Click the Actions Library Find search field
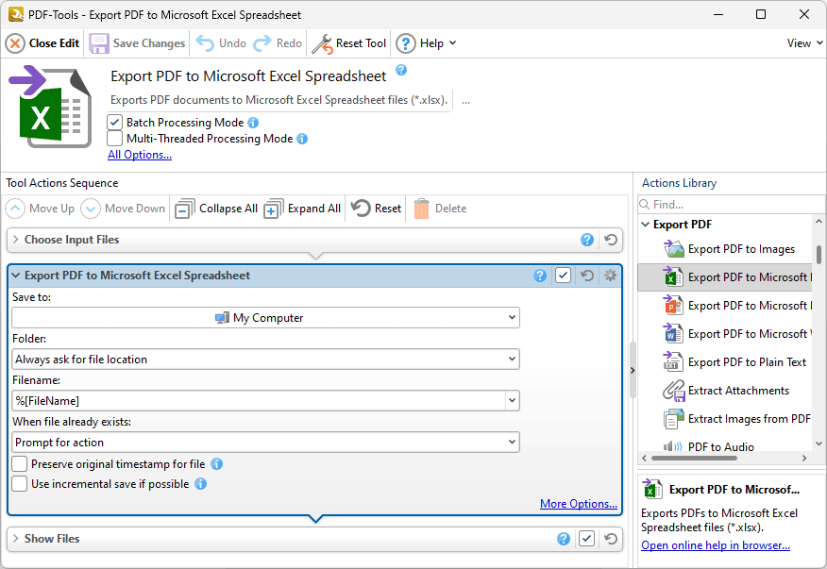Image resolution: width=827 pixels, height=569 pixels. (731, 205)
